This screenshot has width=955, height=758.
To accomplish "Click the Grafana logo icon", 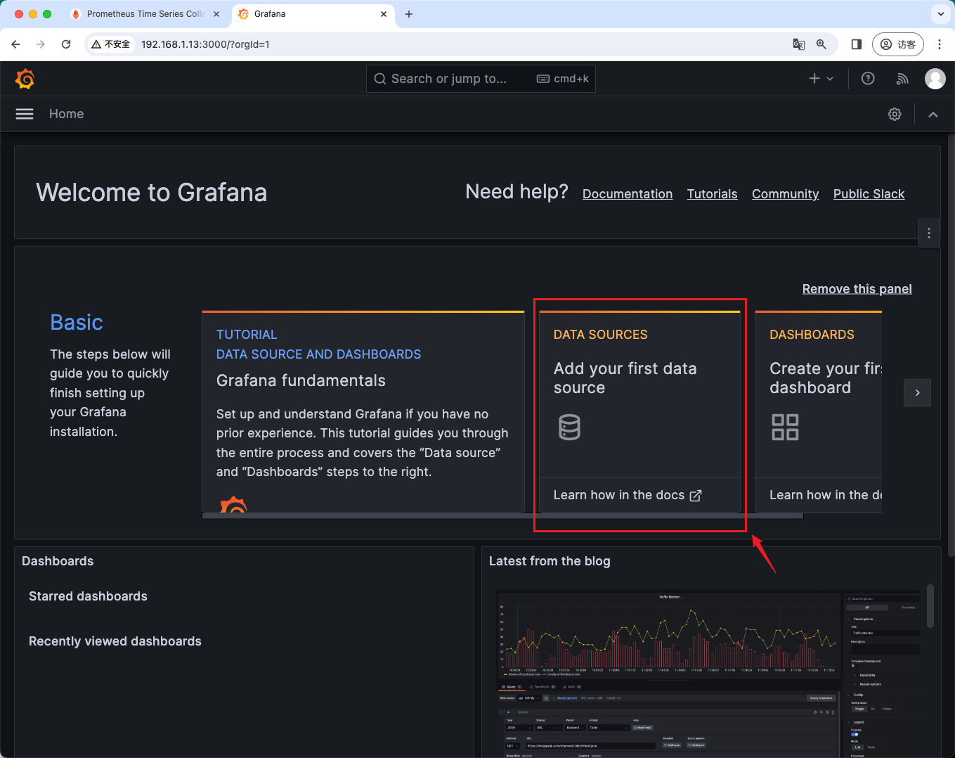I will tap(25, 79).
